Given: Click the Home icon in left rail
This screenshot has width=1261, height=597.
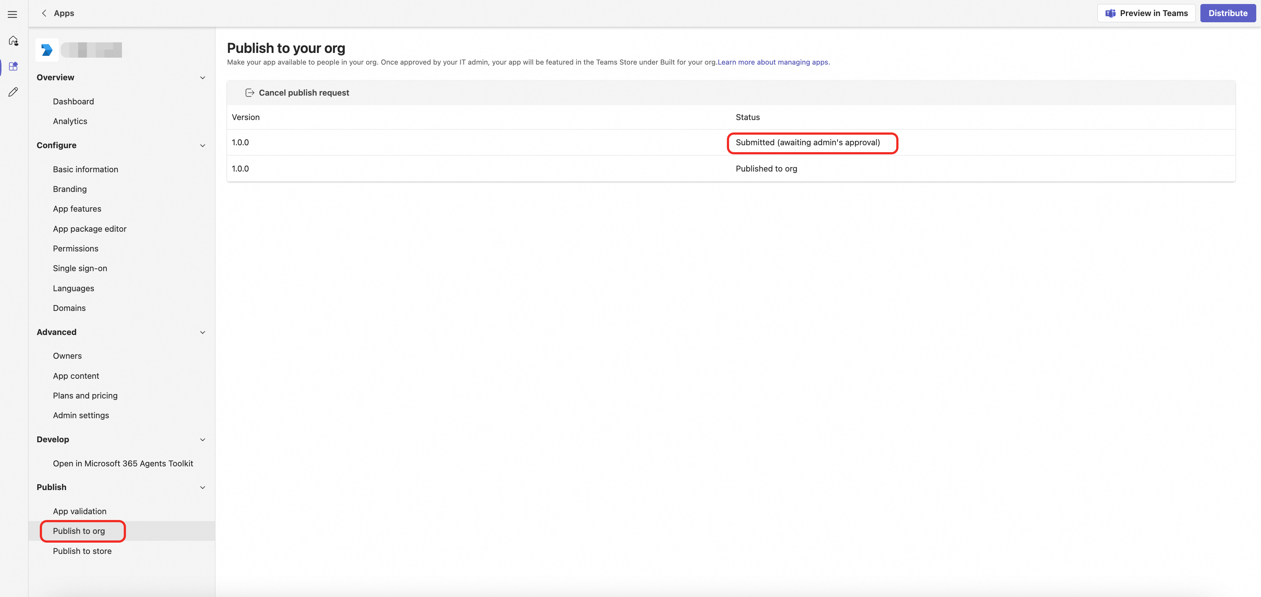Looking at the screenshot, I should 13,41.
